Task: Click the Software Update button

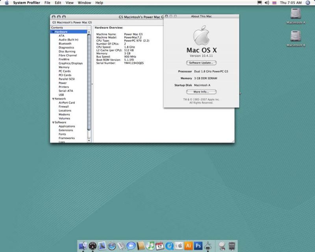Action: tap(201, 63)
